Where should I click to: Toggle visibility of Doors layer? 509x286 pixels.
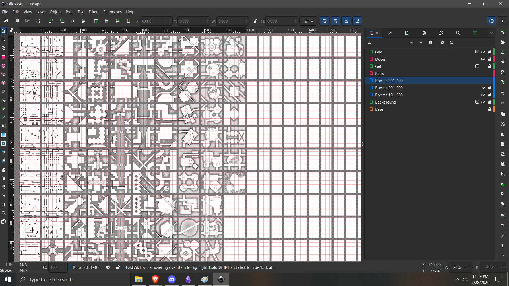coord(484,59)
